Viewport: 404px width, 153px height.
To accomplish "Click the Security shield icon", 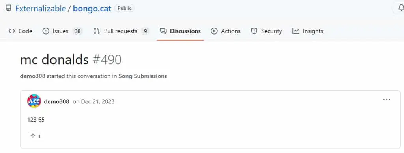I will [254, 31].
